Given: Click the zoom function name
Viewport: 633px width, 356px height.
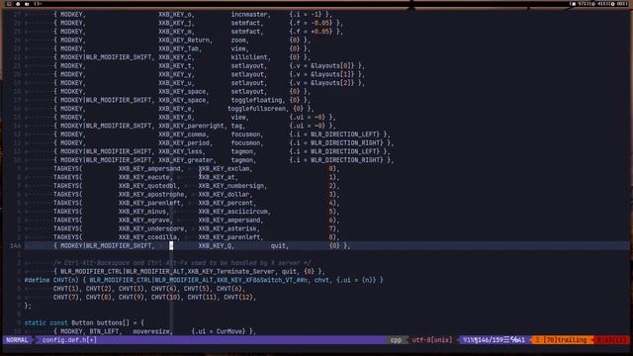Looking at the screenshot, I should (238, 40).
